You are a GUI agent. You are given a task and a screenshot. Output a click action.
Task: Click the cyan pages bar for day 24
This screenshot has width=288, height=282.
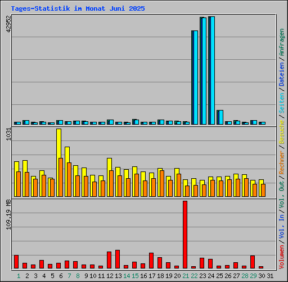point(213,70)
